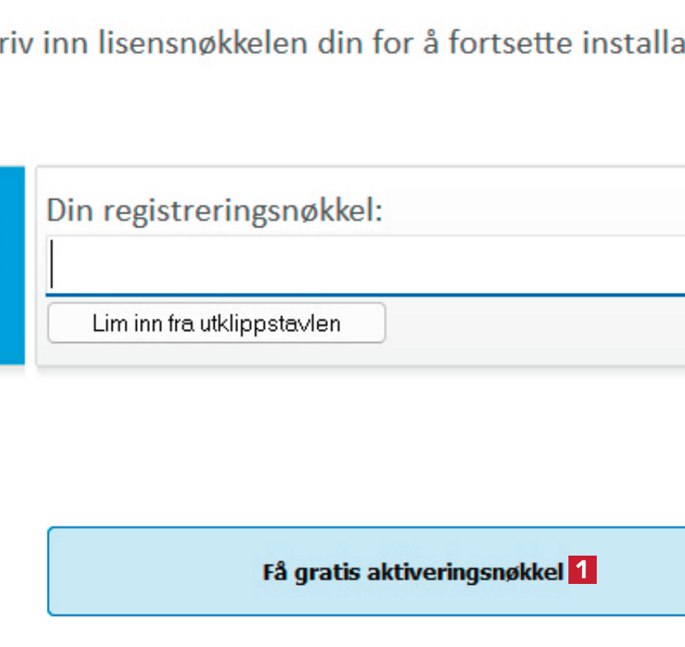The height and width of the screenshot is (647, 685).
Task: Click the "Din registreringsnøkkel:" label
Action: pos(215,212)
